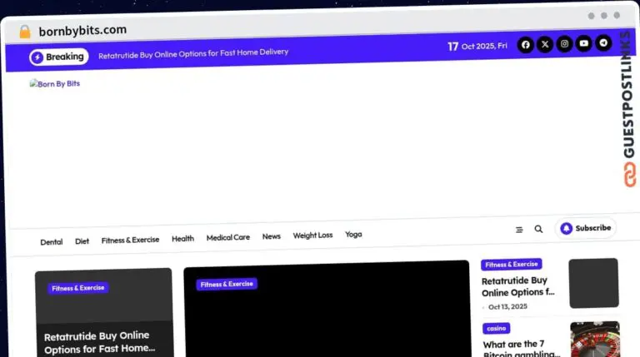Viewport: 640px width, 357px height.
Task: Click the large black featured post image
Action: tap(327, 310)
